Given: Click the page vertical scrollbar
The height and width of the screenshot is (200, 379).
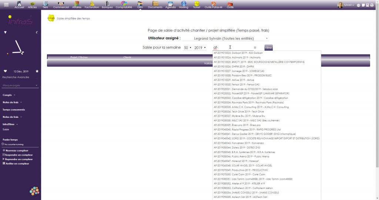Looking at the screenshot, I should click(377, 85).
